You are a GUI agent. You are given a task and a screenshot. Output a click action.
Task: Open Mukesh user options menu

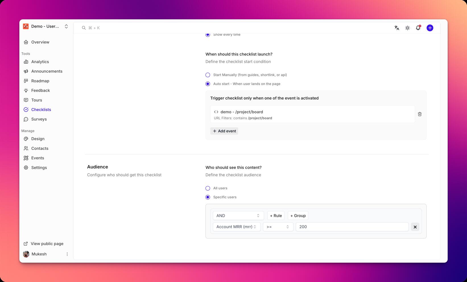click(x=67, y=254)
